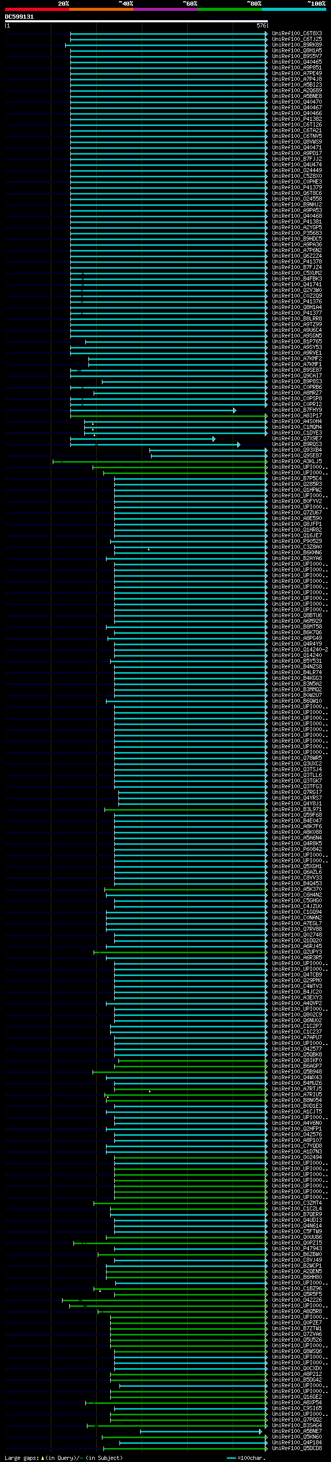Select label UniRef100_P47943
The height and width of the screenshot is (1462, 331).
(x=297, y=1249)
